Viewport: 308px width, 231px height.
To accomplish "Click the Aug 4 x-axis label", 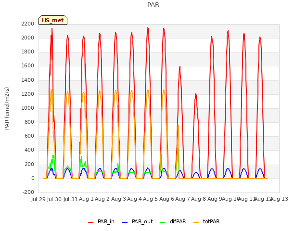I will [x=134, y=199].
